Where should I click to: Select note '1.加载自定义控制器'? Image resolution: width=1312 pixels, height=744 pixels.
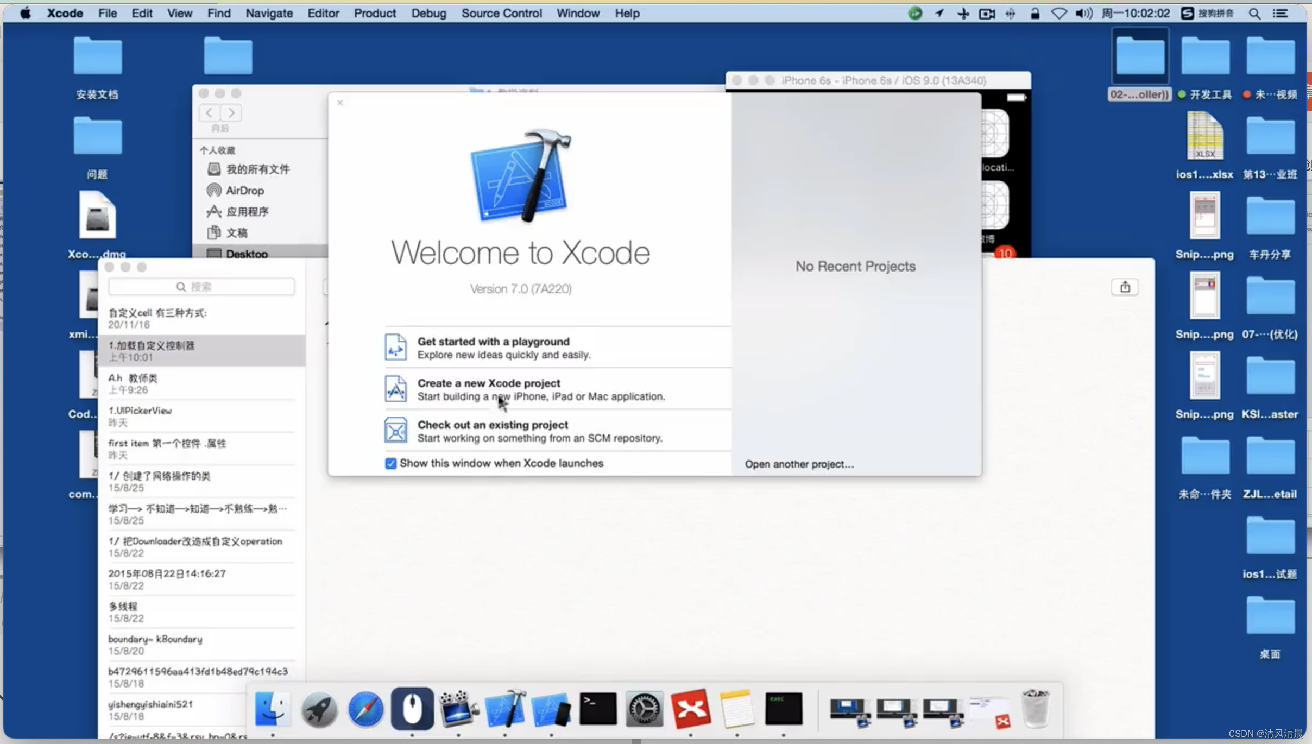pyautogui.click(x=201, y=351)
